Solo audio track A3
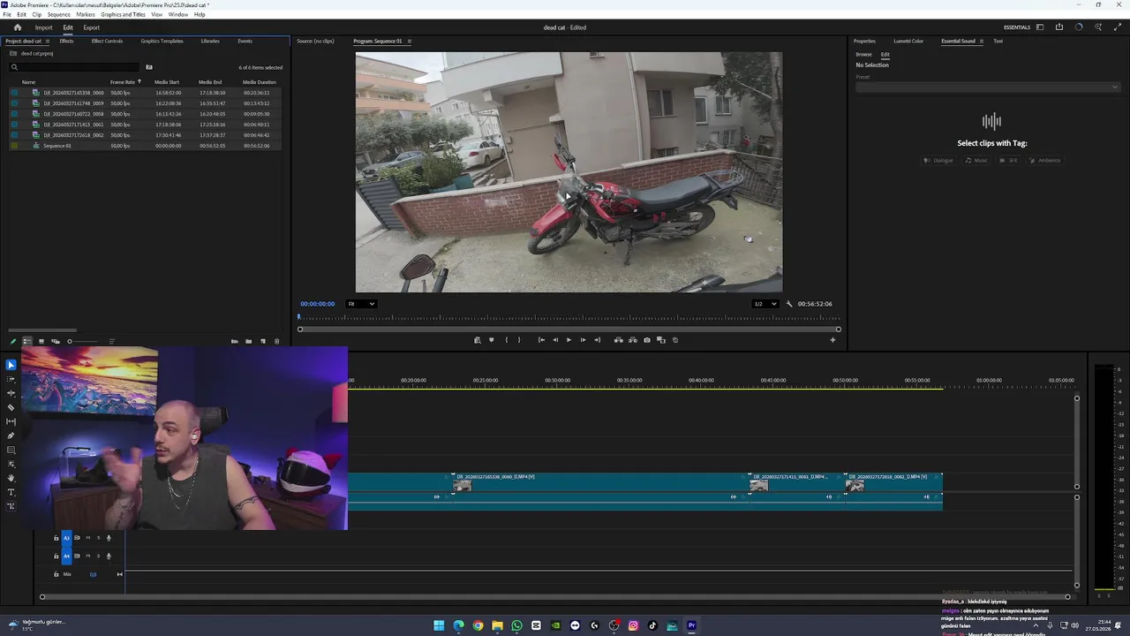Screen dimensions: 1130x636 pos(99,538)
